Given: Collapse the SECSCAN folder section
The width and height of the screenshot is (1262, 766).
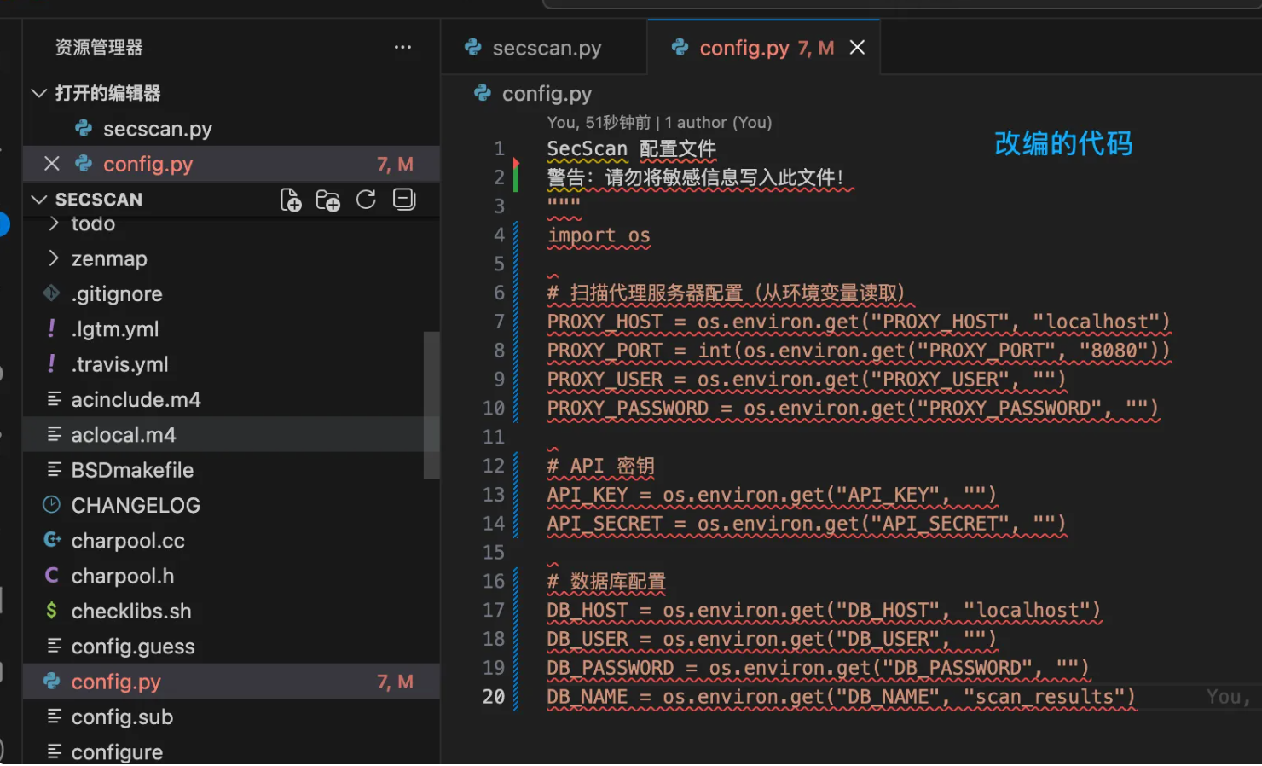Looking at the screenshot, I should click(38, 200).
